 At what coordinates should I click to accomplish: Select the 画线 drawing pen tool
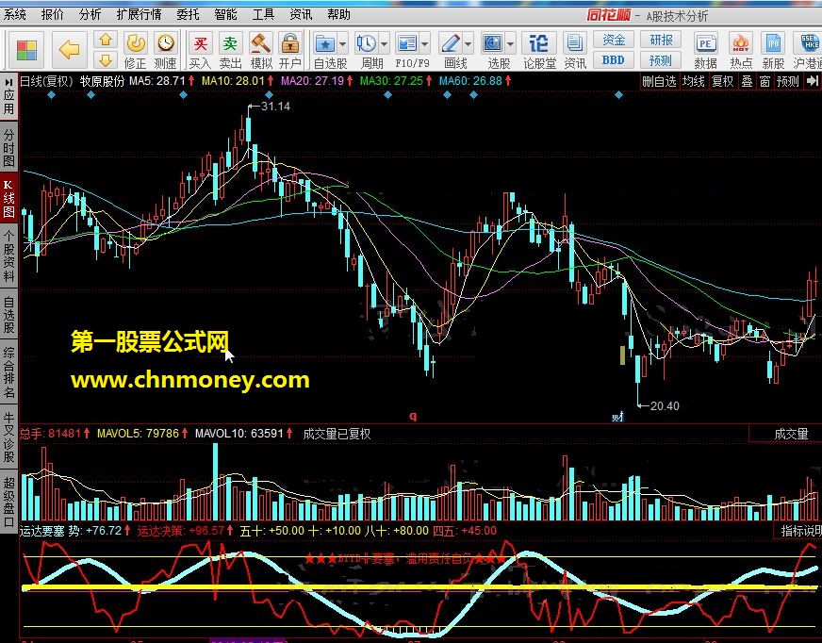pos(451,44)
